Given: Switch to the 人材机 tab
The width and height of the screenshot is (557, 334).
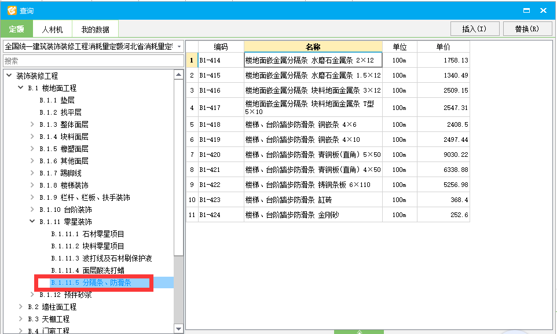Looking at the screenshot, I should pyautogui.click(x=52, y=30).
